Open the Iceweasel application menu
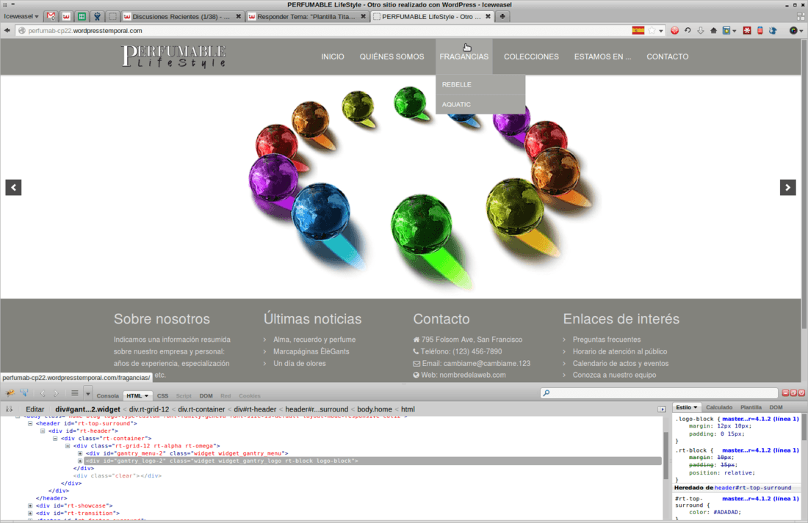The height and width of the screenshot is (523, 808). coord(21,16)
